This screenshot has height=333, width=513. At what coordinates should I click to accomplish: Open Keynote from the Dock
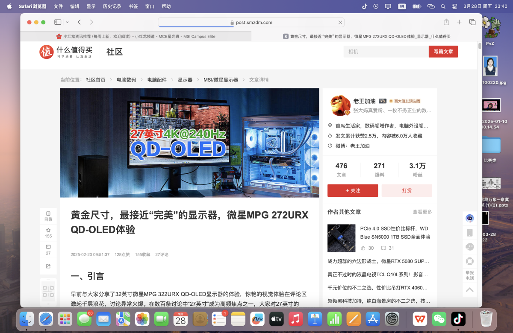point(315,318)
